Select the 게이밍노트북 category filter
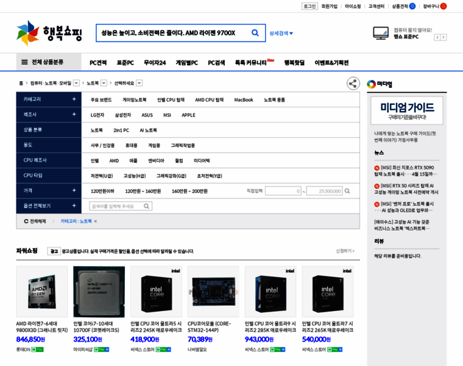 (135, 100)
